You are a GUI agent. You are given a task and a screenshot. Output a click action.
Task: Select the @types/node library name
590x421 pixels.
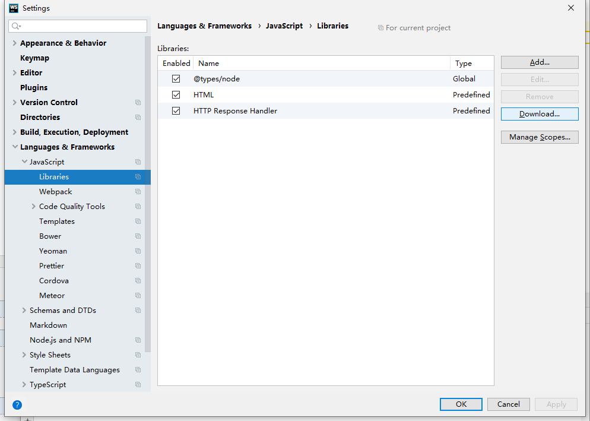pyautogui.click(x=217, y=79)
